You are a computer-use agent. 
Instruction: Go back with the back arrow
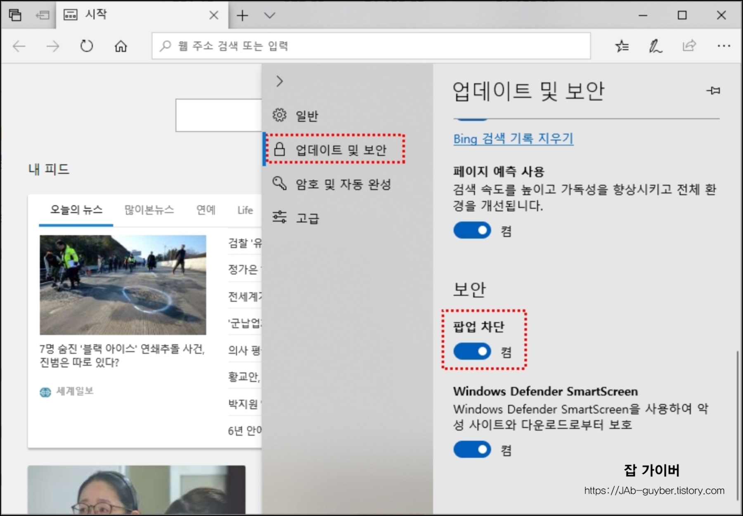19,46
